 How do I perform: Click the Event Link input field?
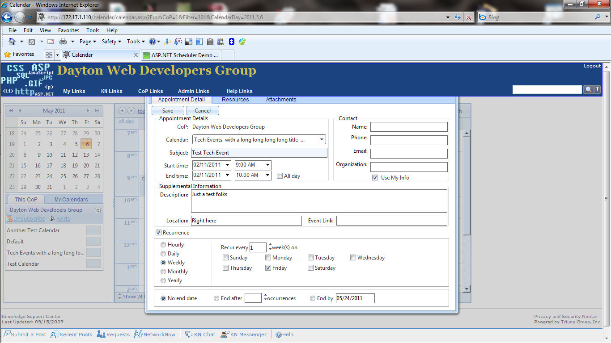coord(391,221)
